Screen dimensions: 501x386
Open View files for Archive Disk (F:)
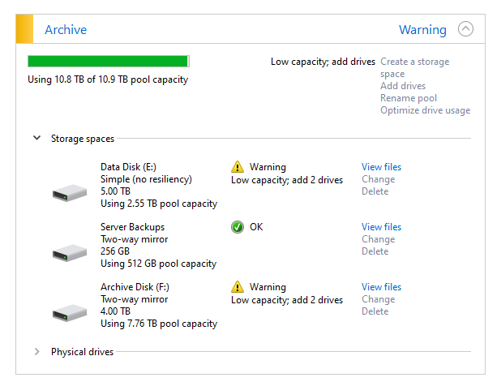click(381, 287)
